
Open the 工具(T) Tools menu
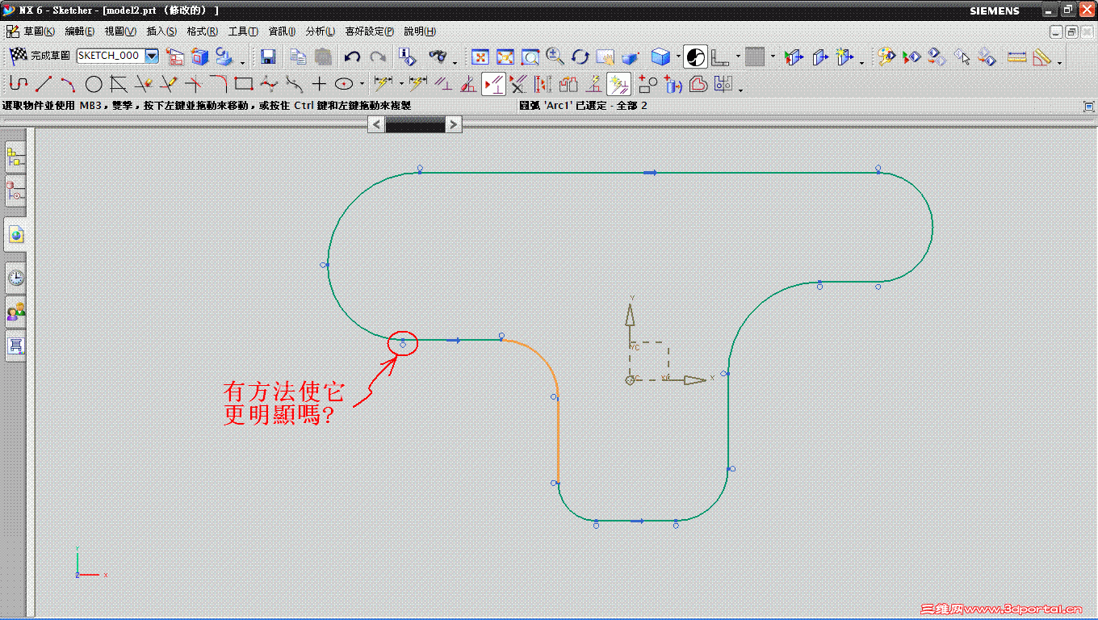(243, 31)
